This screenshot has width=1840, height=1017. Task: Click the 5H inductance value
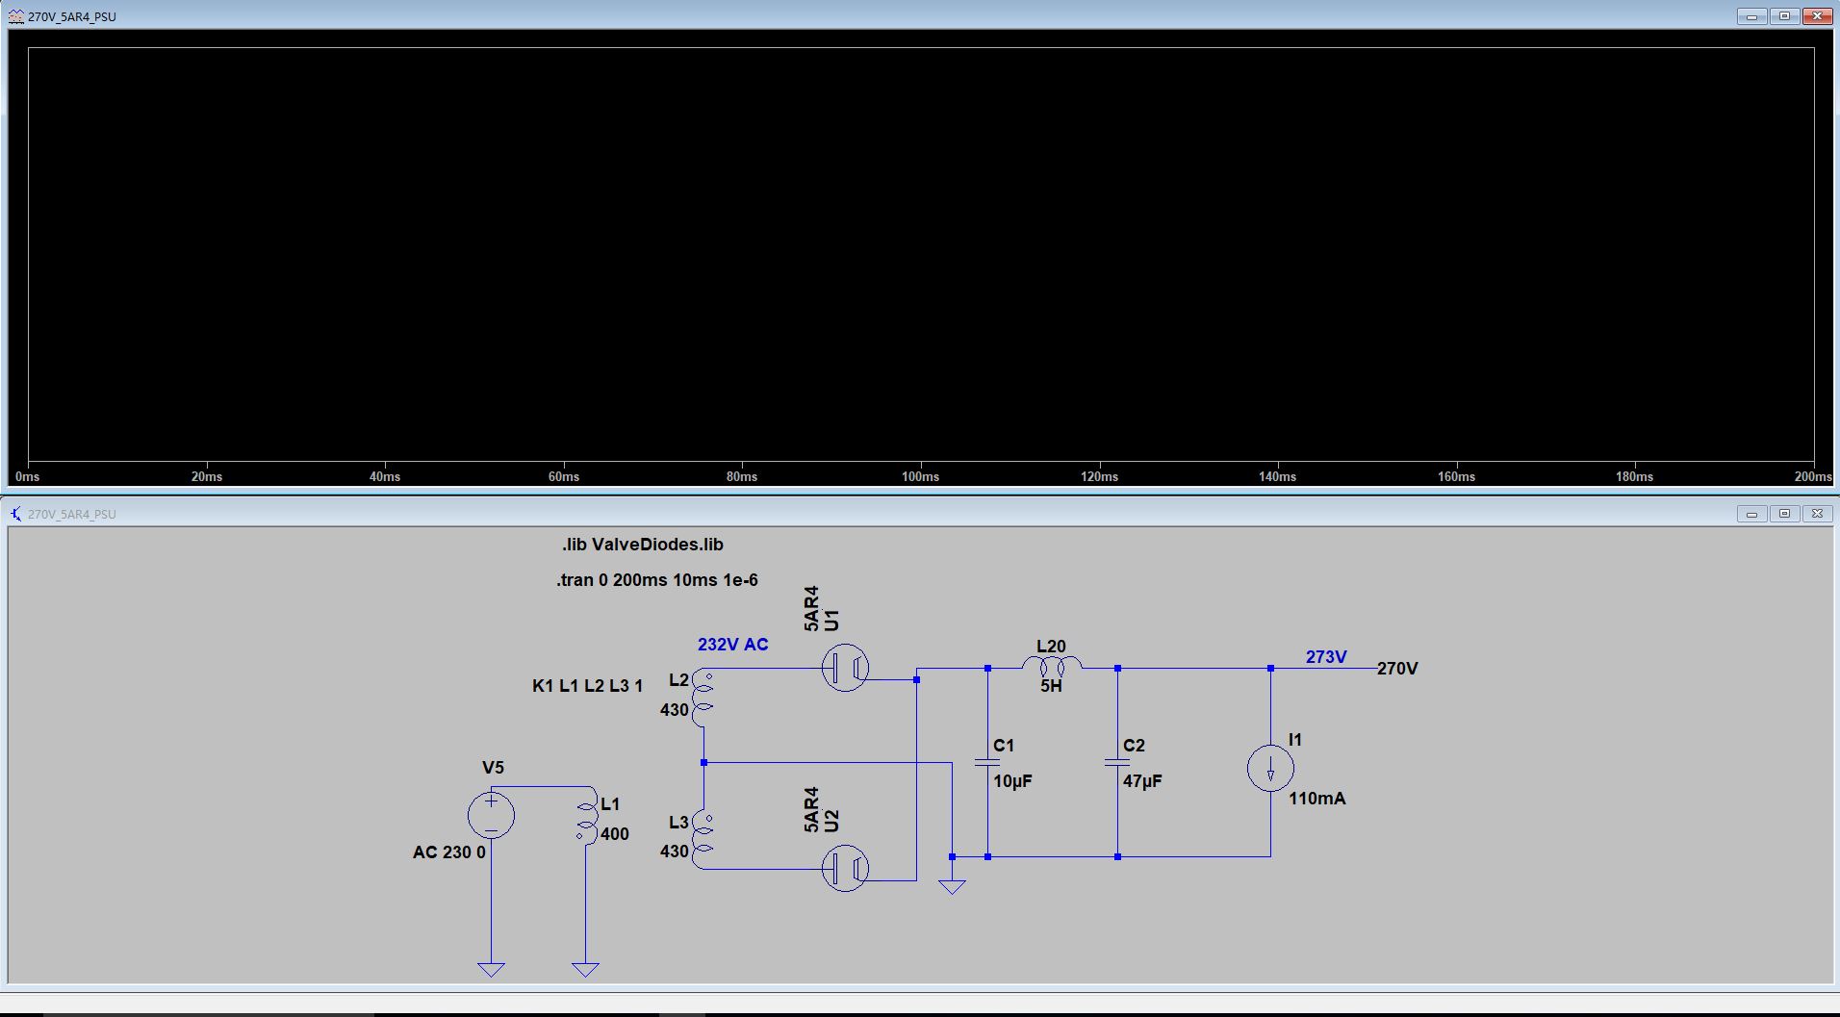1051,687
